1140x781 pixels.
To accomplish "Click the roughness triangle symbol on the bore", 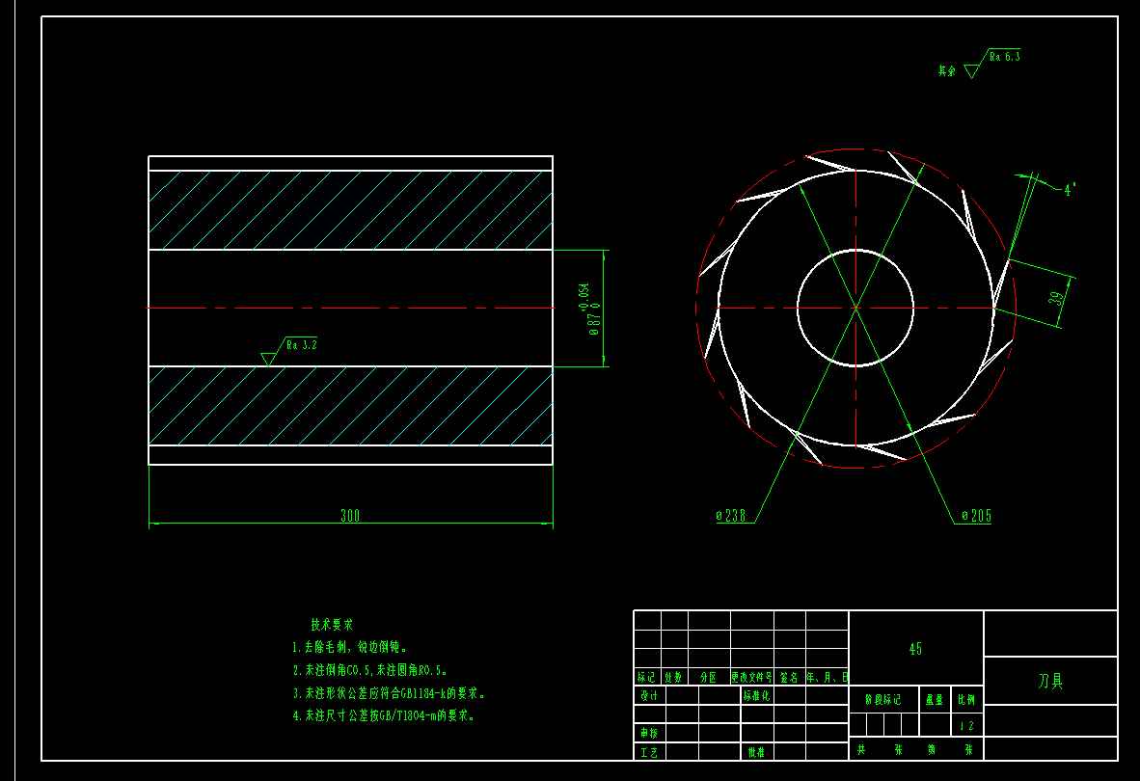I will click(268, 359).
